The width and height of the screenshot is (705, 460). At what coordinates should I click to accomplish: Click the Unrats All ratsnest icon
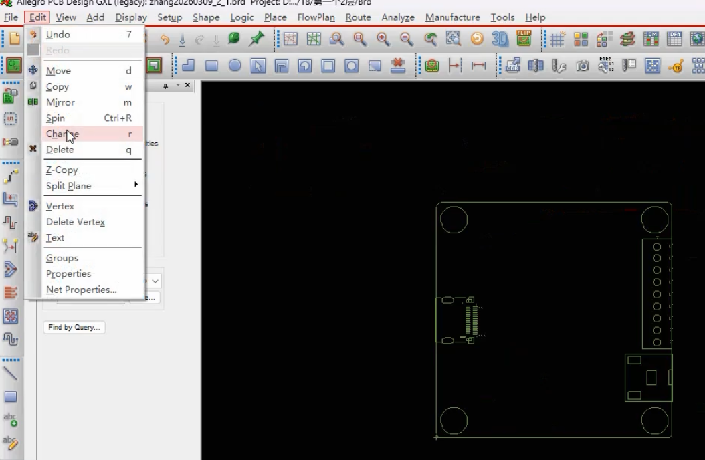click(x=290, y=39)
